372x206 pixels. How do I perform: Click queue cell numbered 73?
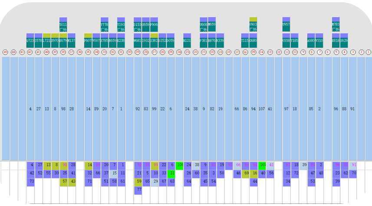click(x=32, y=181)
